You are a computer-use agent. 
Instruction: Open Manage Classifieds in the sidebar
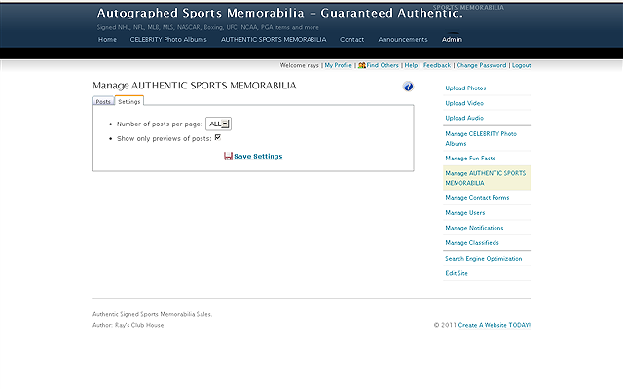472,242
